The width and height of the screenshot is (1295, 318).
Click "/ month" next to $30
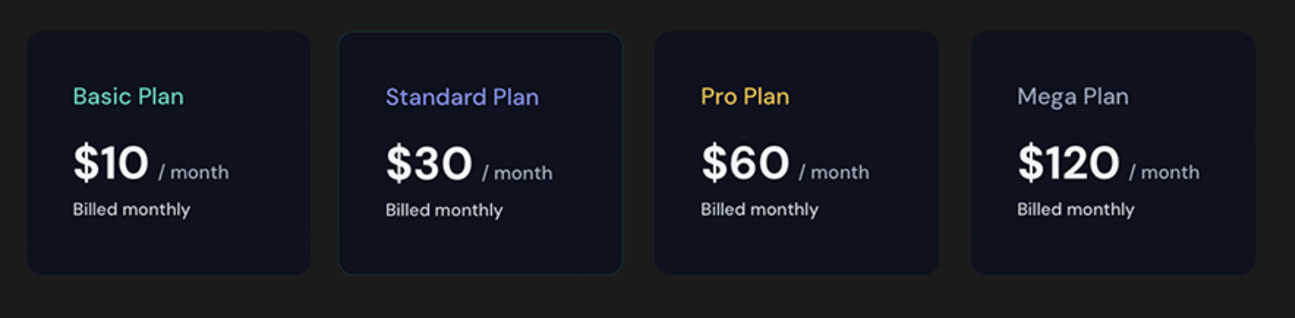(517, 173)
